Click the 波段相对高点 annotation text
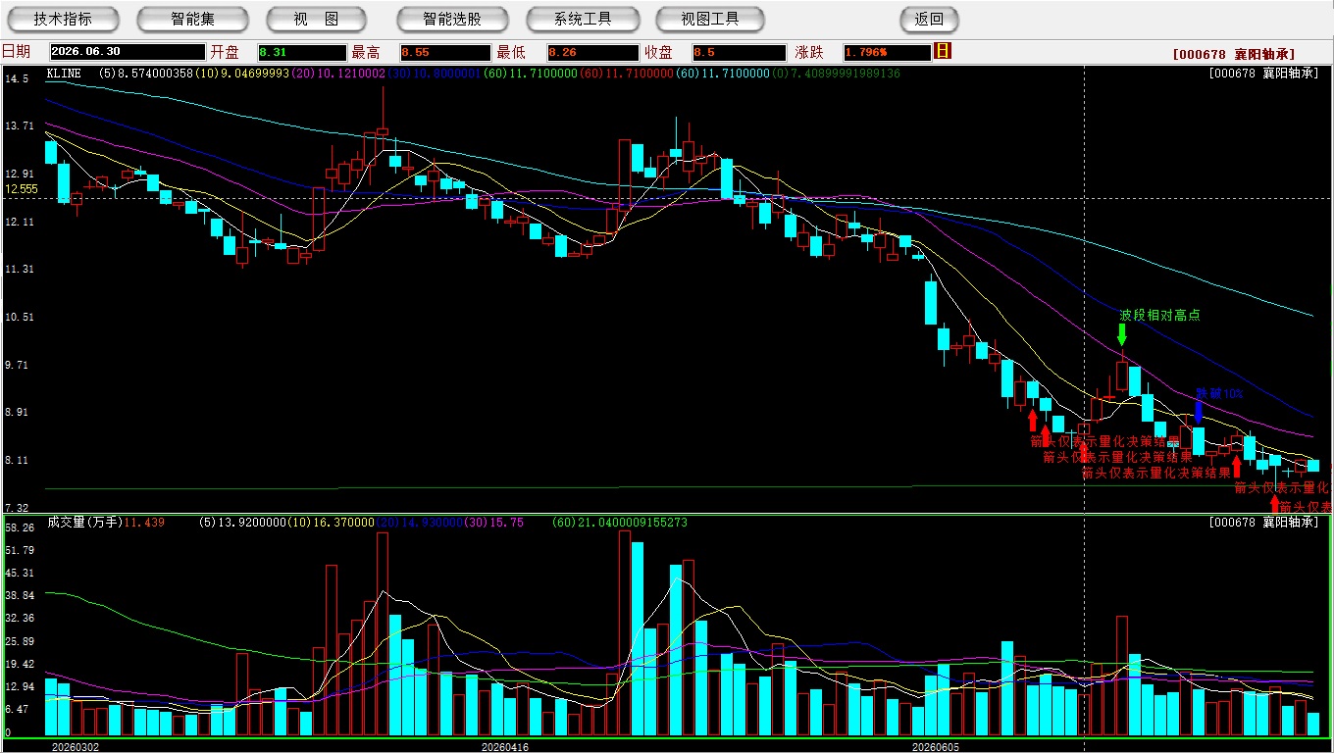The height and width of the screenshot is (753, 1334). tap(1159, 315)
